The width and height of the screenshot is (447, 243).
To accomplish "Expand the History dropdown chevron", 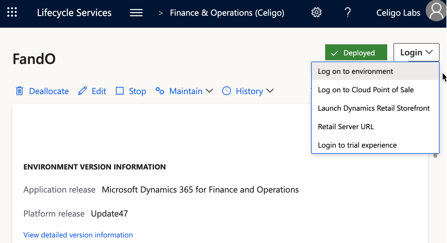I will [270, 91].
